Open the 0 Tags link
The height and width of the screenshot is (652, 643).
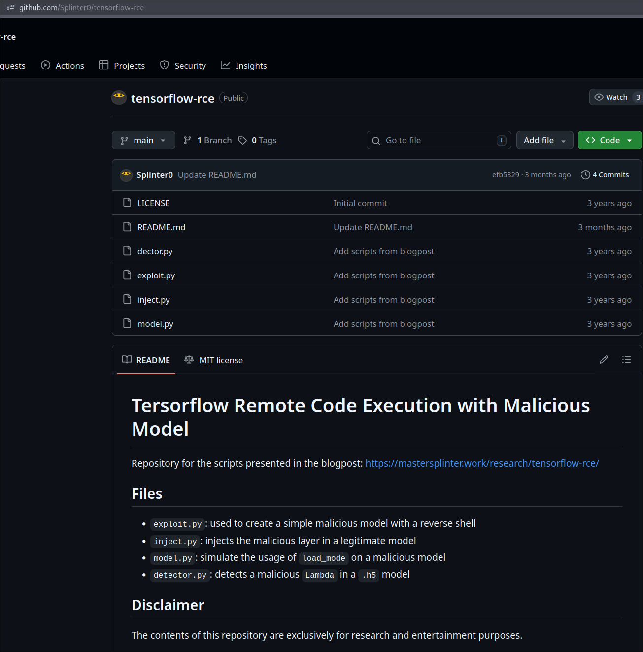257,140
